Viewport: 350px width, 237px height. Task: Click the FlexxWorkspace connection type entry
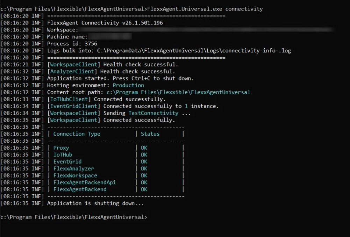coord(75,175)
